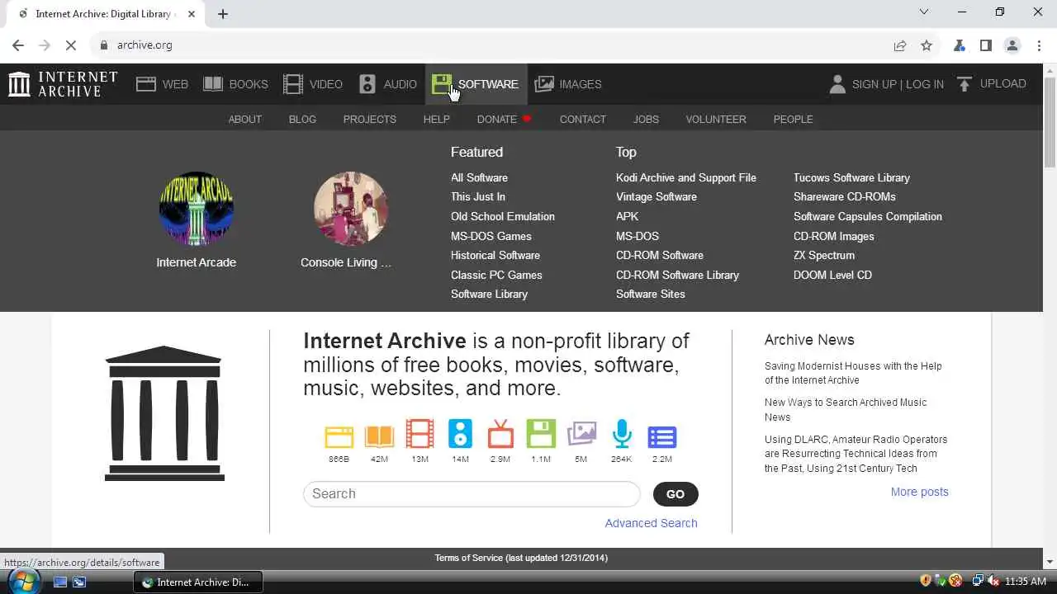Select the orange texts book icon labeled 42M
This screenshot has width=1057, height=594.
tap(379, 436)
